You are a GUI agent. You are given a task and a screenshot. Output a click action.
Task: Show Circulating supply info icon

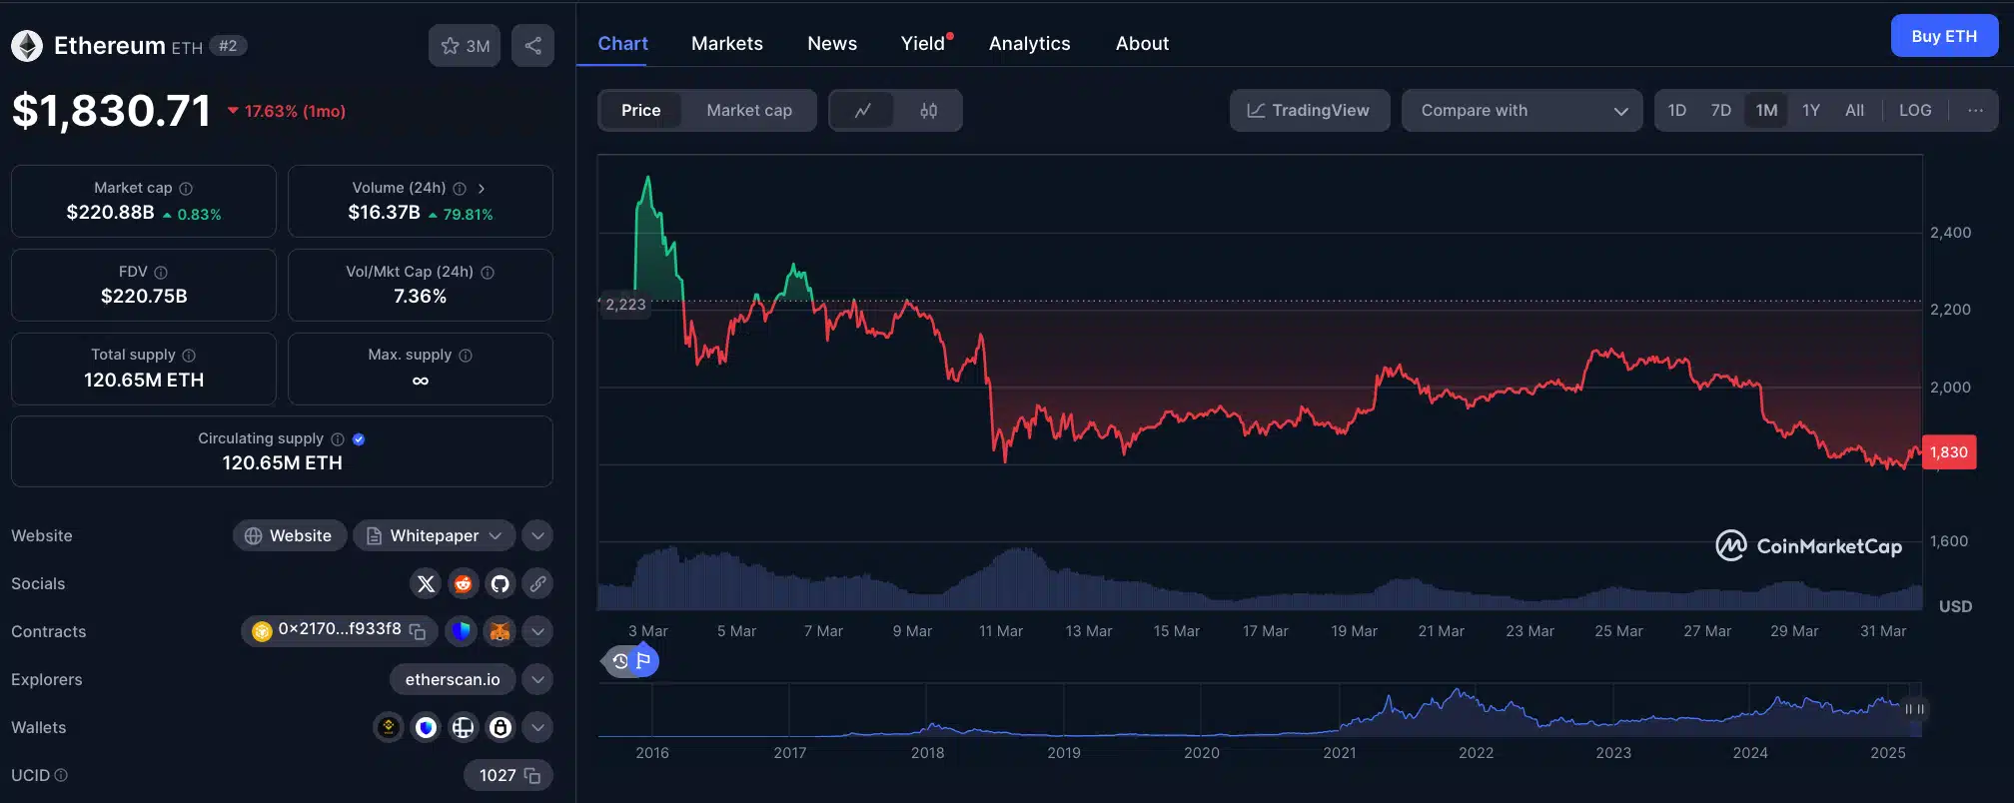click(338, 439)
